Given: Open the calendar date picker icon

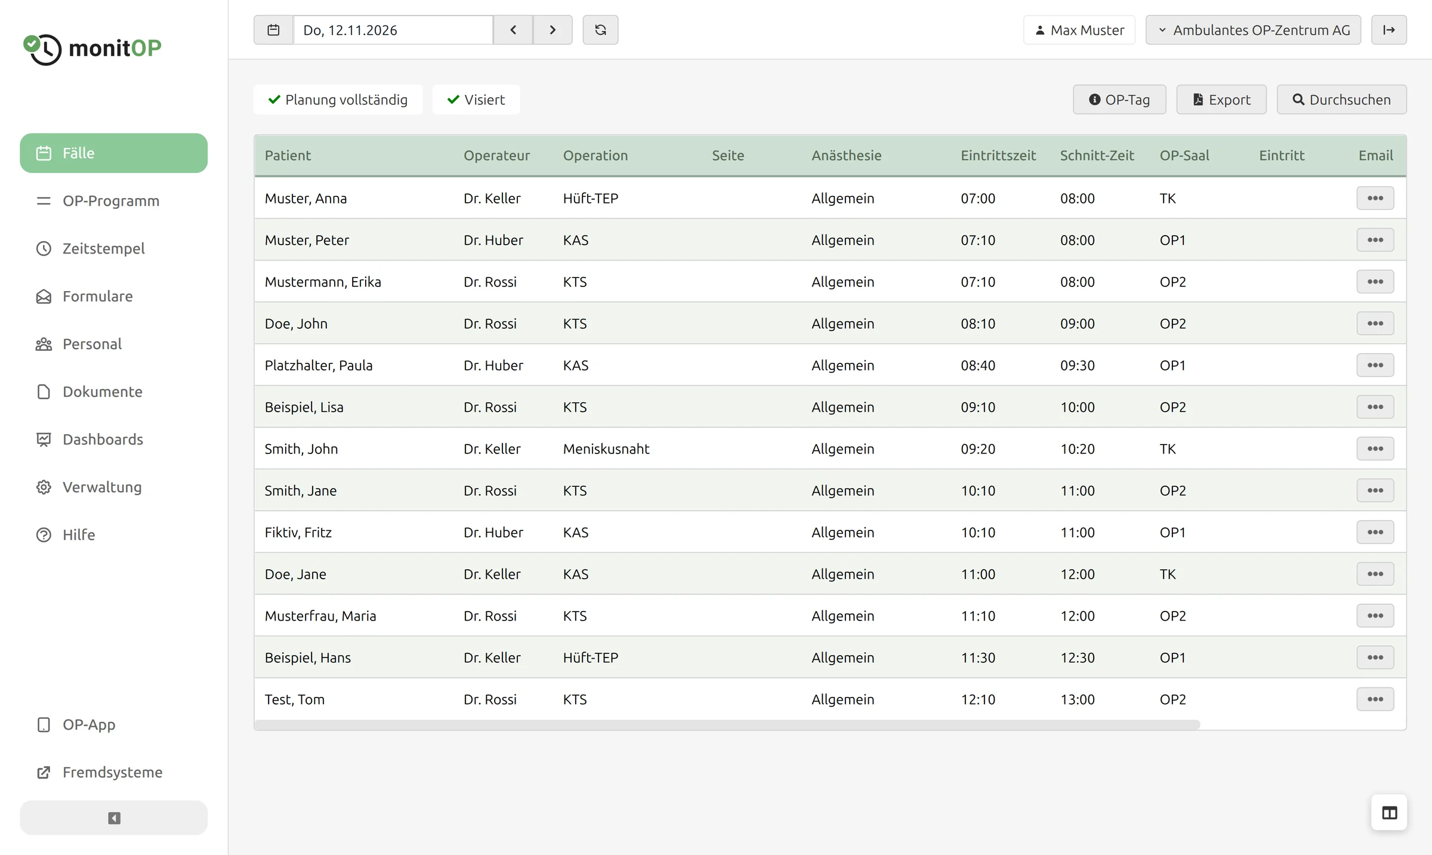Looking at the screenshot, I should 273,30.
